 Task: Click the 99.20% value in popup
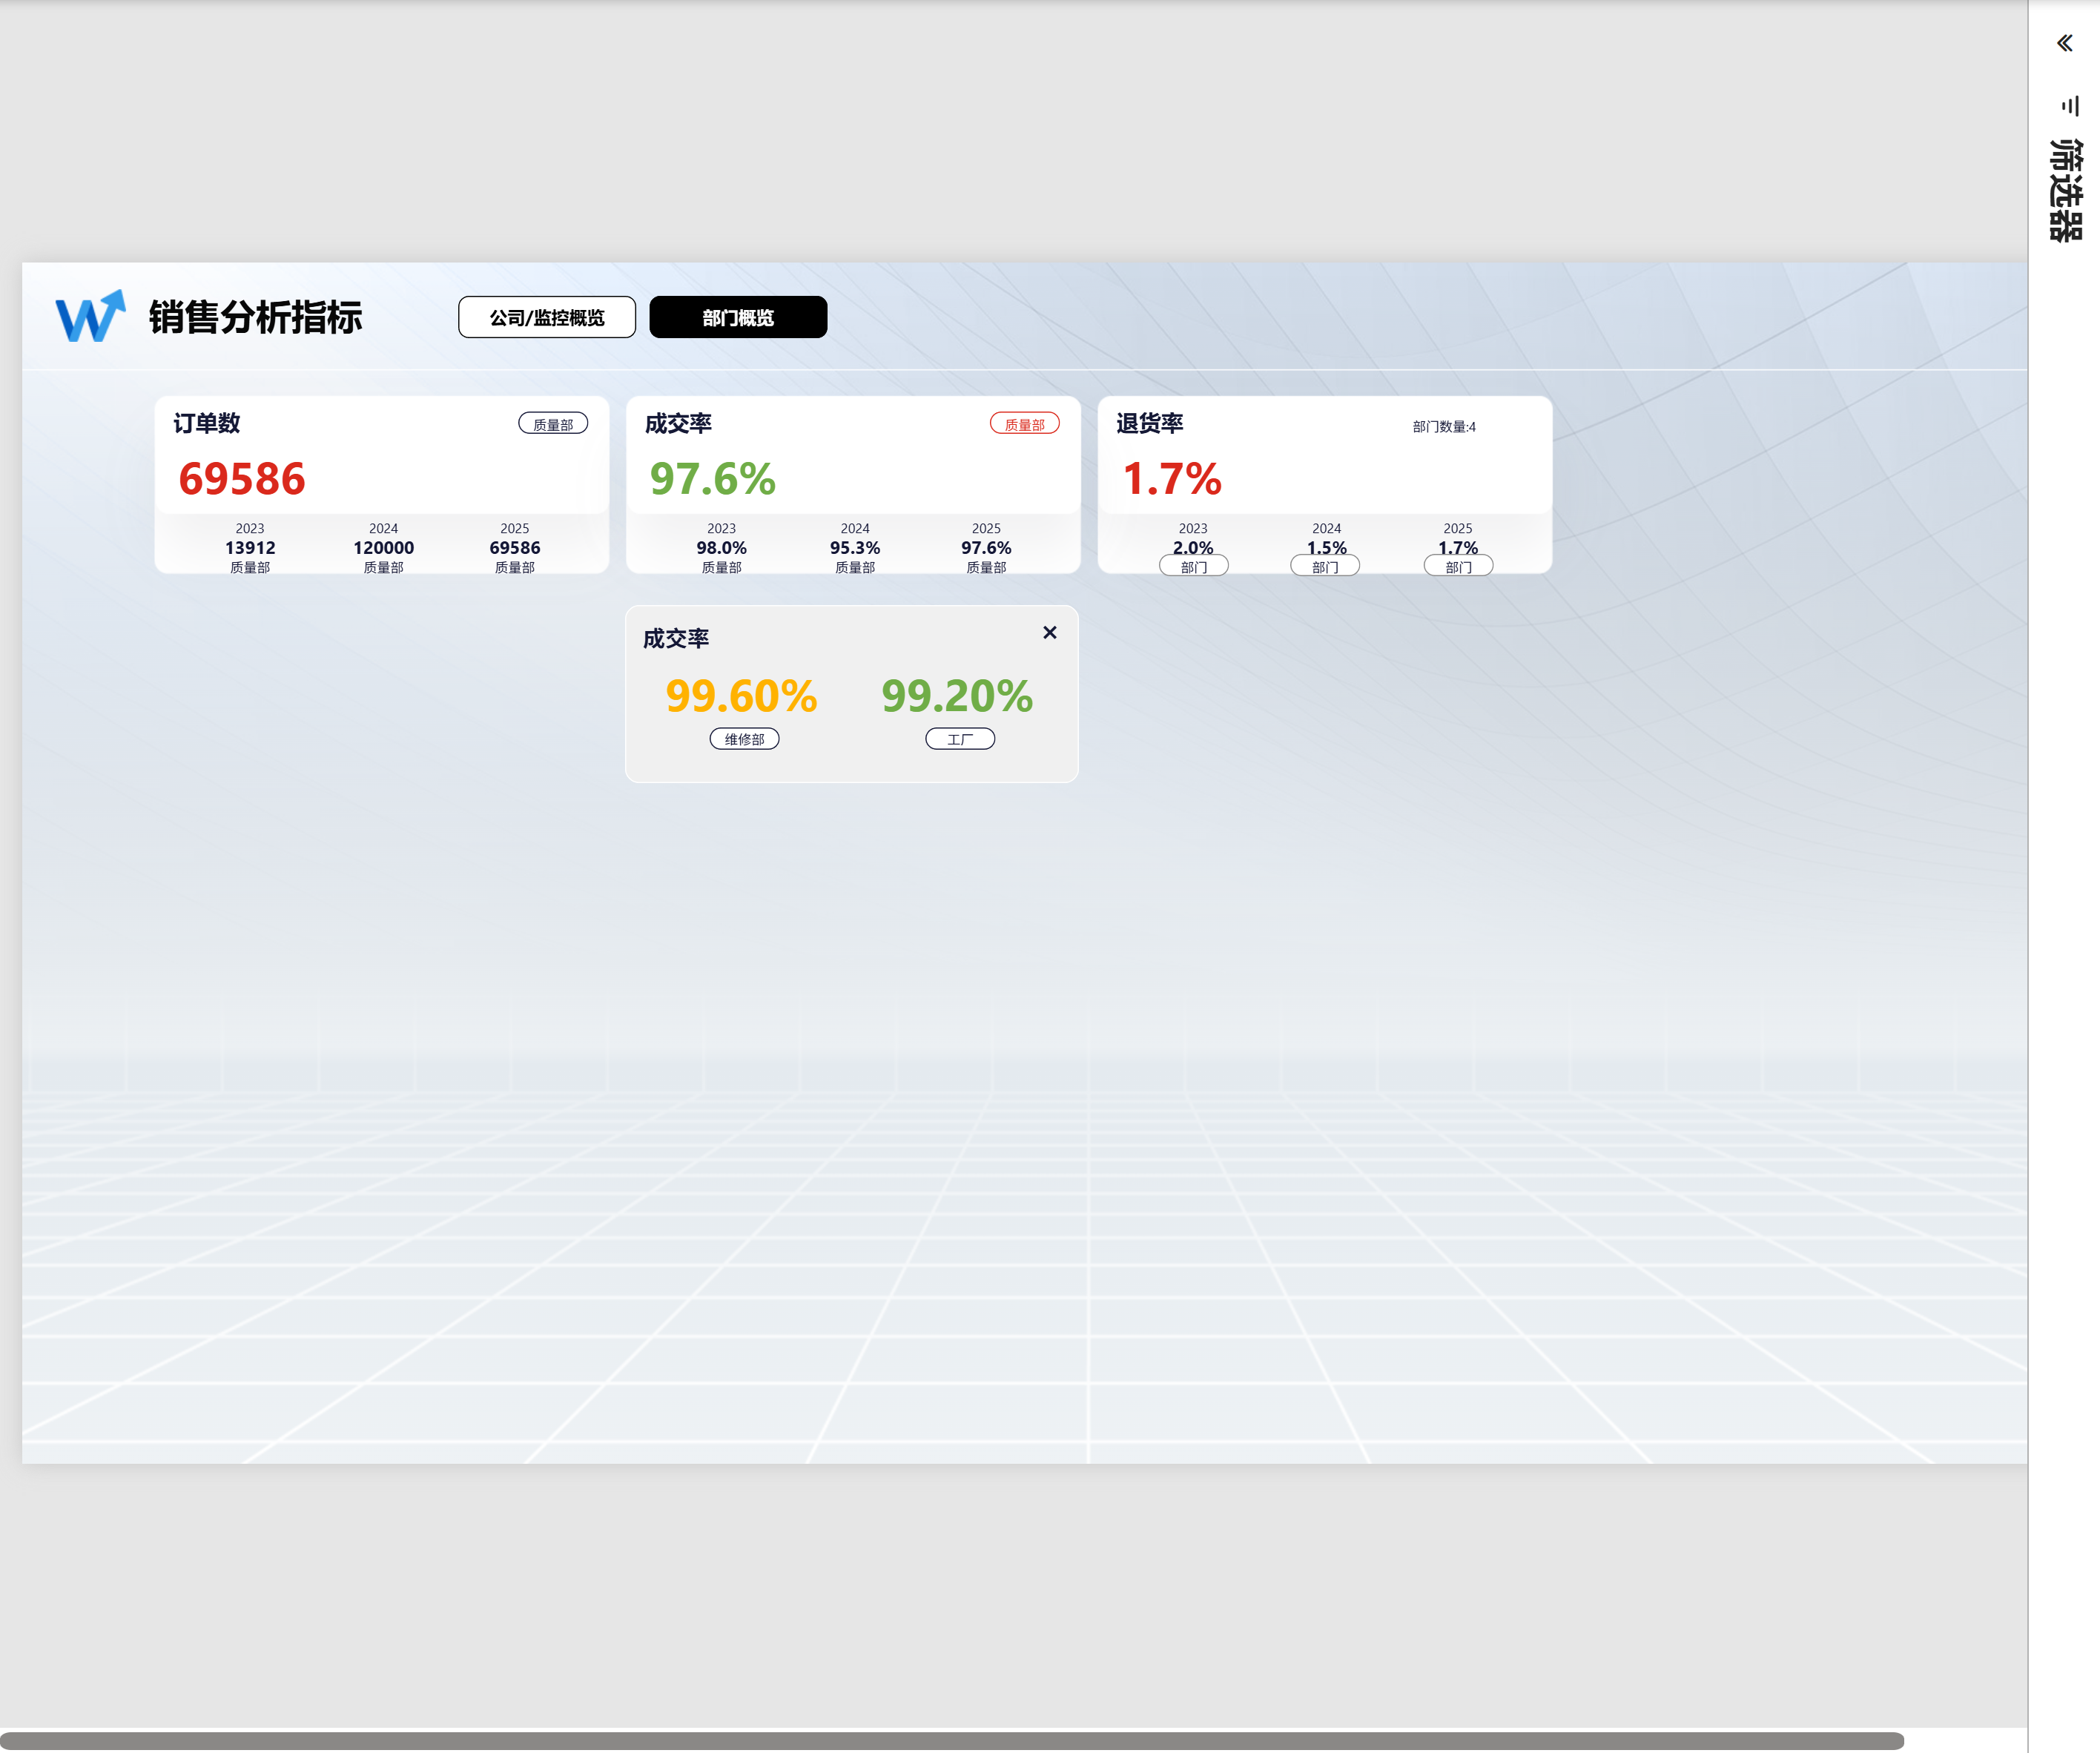tap(957, 696)
